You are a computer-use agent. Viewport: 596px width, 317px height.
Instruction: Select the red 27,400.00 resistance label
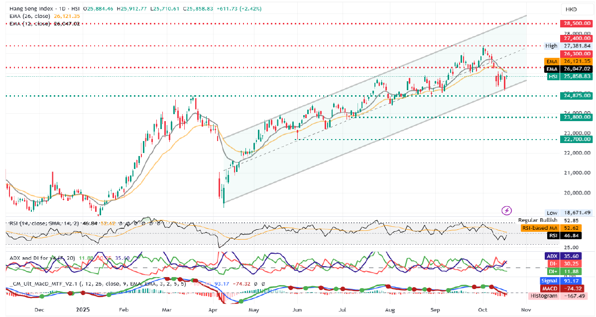click(576, 38)
